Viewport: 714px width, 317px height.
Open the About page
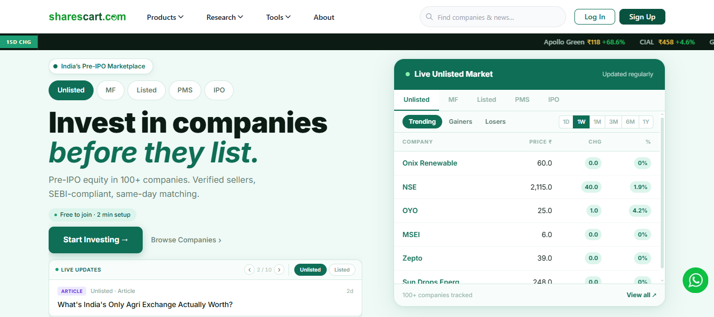point(324,17)
